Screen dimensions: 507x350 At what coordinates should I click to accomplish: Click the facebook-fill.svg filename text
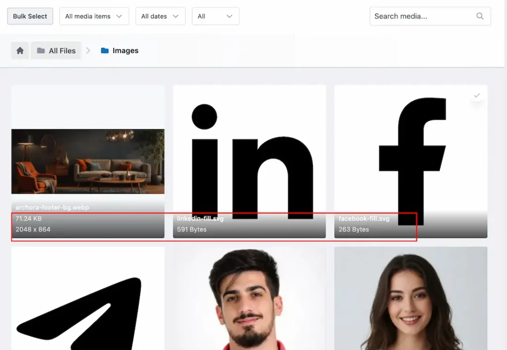coord(364,218)
